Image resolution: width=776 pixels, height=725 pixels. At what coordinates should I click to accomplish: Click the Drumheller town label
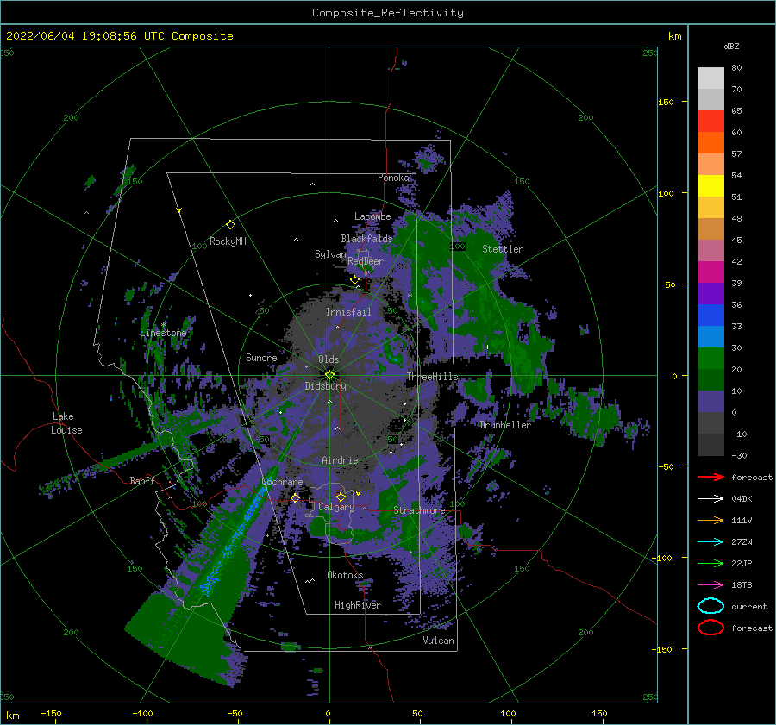coord(505,425)
